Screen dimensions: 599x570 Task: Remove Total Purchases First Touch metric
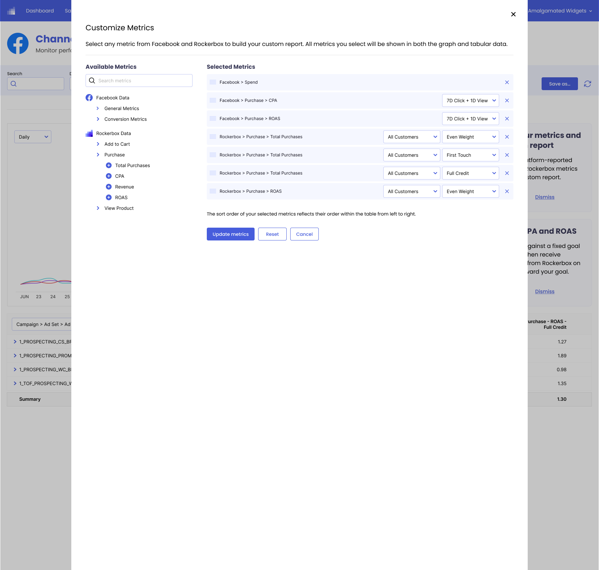coord(507,155)
